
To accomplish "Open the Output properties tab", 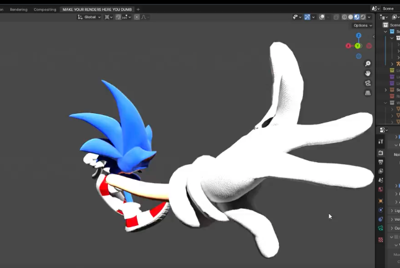I will (x=380, y=162).
